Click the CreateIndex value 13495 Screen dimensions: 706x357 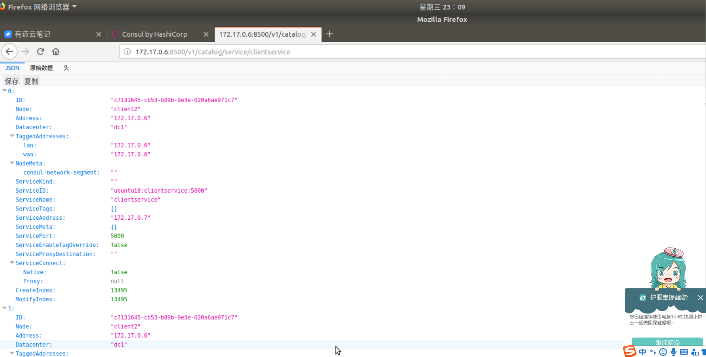(119, 290)
